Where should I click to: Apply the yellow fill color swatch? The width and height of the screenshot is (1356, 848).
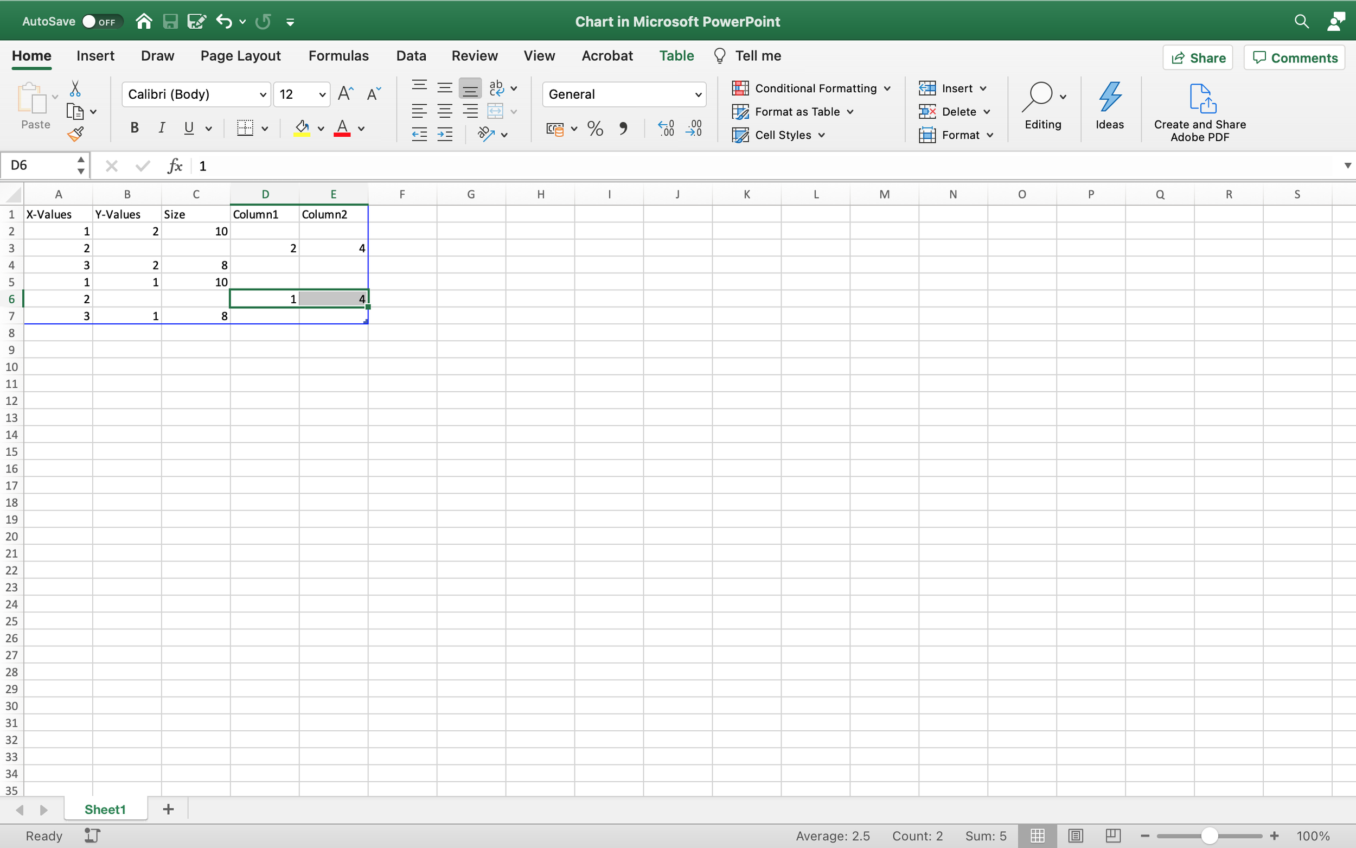302,129
